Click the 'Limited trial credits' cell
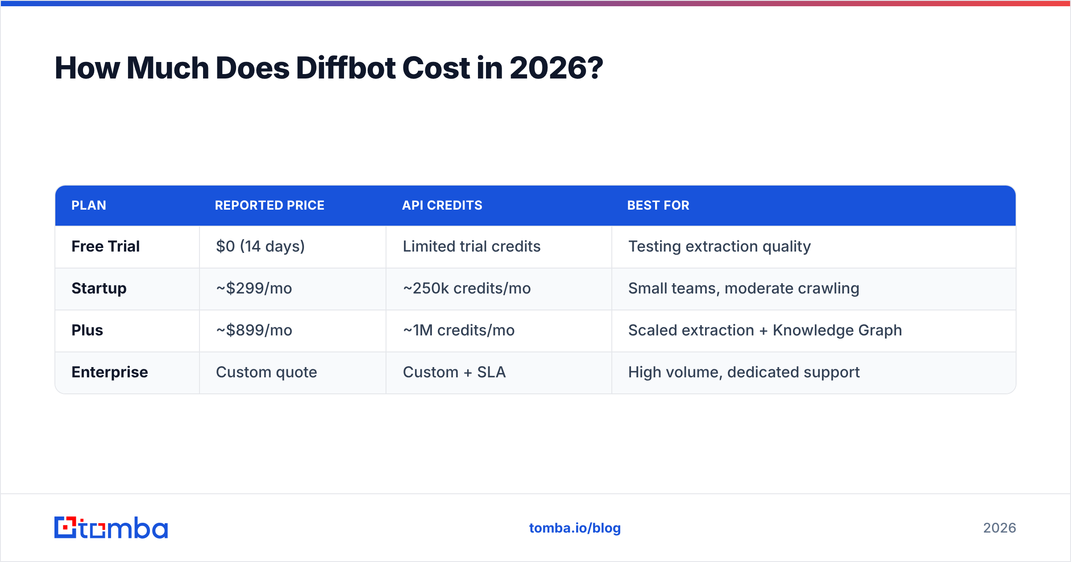 point(499,247)
